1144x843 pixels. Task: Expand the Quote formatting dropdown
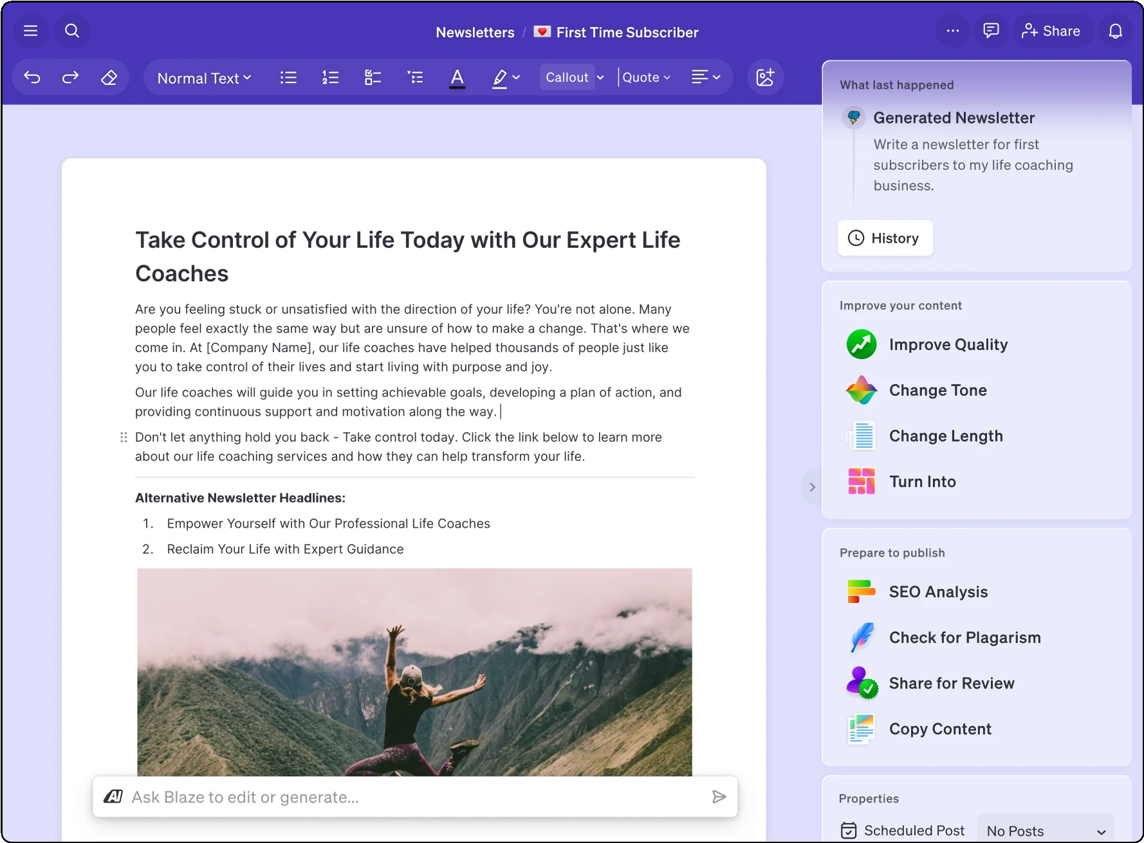[645, 77]
